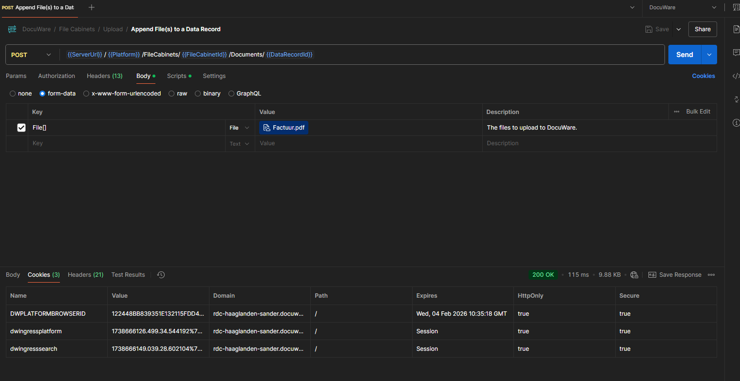Open the response Headers (21) tab
The width and height of the screenshot is (740, 381).
[x=85, y=275]
